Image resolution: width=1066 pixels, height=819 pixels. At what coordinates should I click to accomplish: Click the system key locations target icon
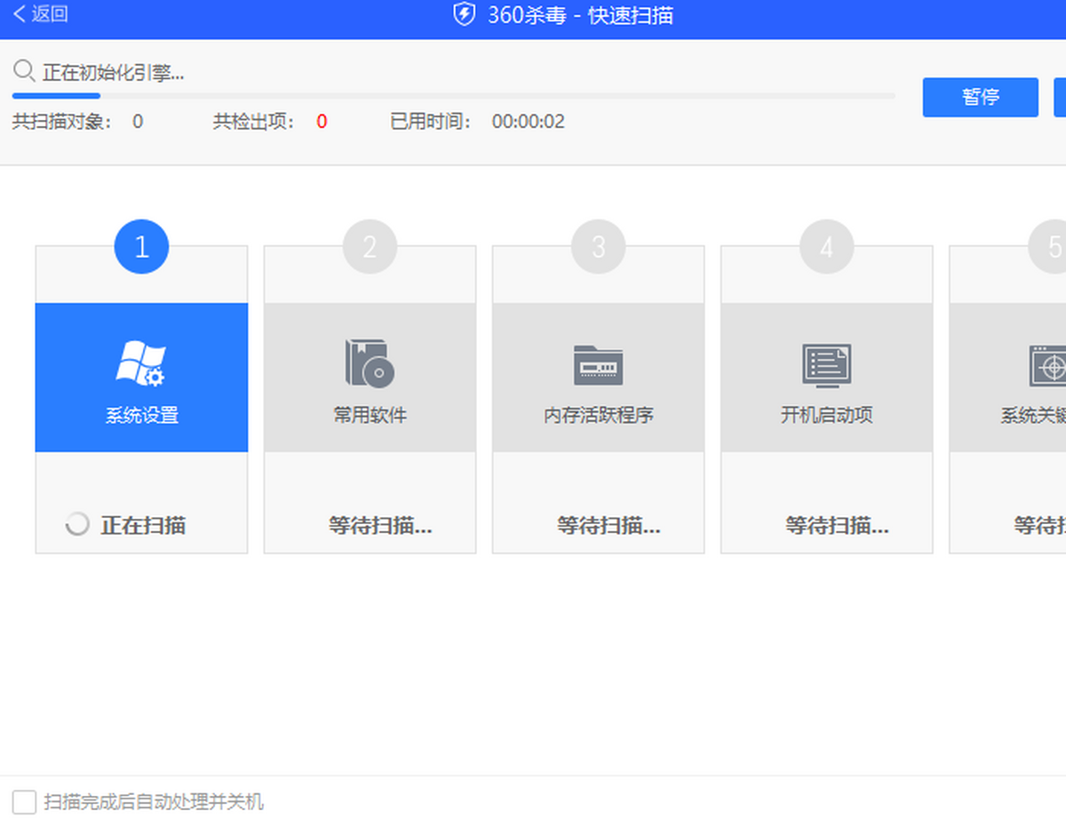[1048, 365]
